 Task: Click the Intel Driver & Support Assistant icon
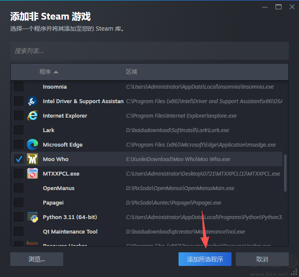(32, 101)
